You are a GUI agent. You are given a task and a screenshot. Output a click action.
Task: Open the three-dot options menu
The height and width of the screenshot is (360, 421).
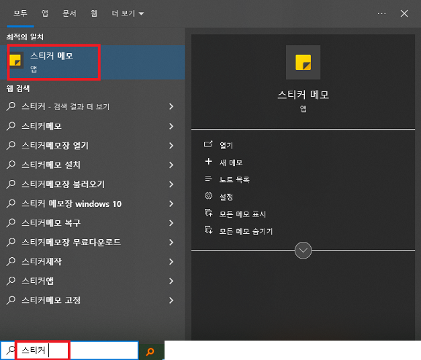[x=381, y=13]
